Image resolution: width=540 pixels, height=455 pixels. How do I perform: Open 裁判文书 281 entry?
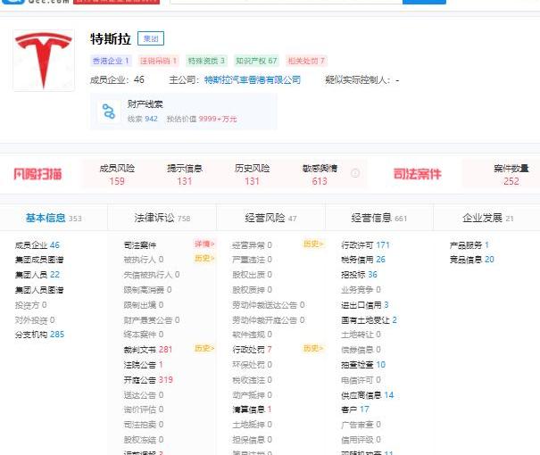coord(148,350)
